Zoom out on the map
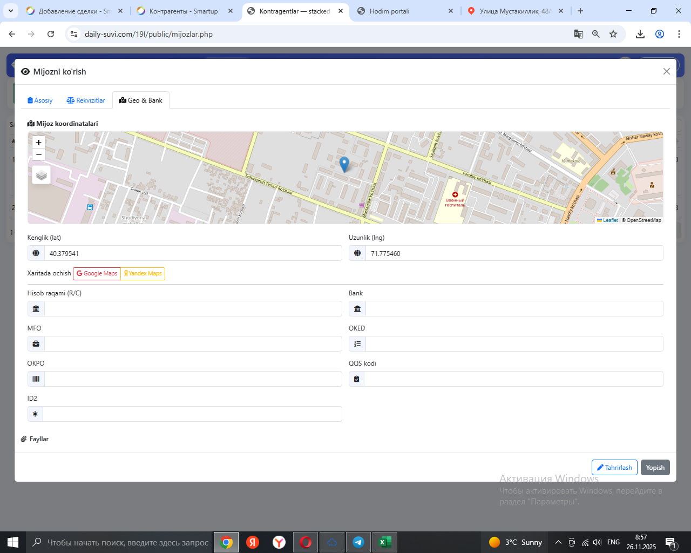The height and width of the screenshot is (553, 691). coord(38,155)
